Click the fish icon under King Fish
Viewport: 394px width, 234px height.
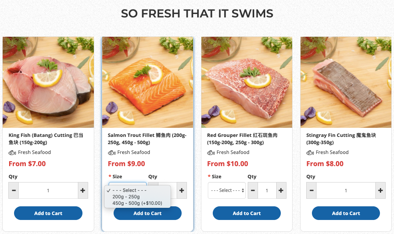(12, 152)
